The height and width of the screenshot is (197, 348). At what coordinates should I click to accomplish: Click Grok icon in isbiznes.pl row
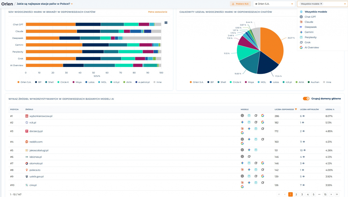coord(249,156)
